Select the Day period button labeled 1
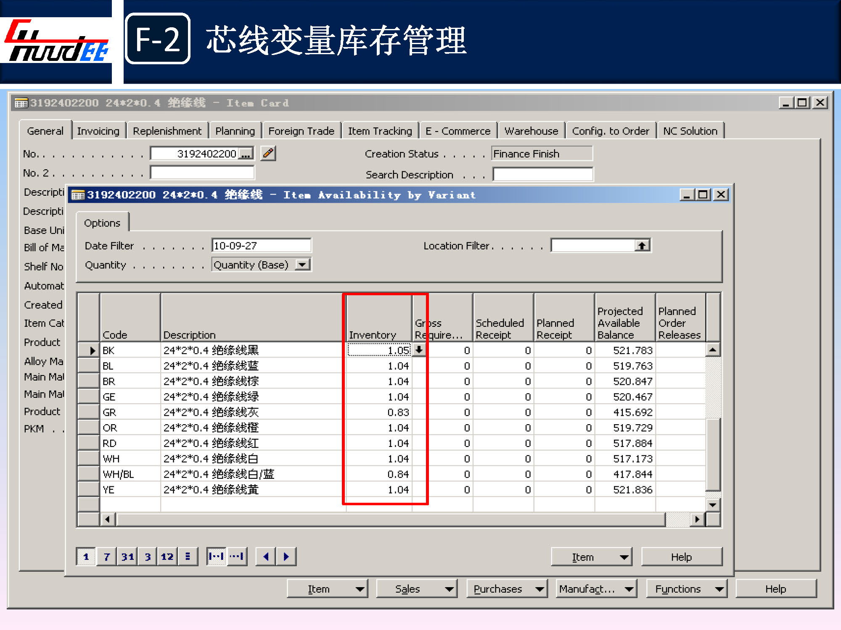This screenshot has height=630, width=841. (86, 556)
